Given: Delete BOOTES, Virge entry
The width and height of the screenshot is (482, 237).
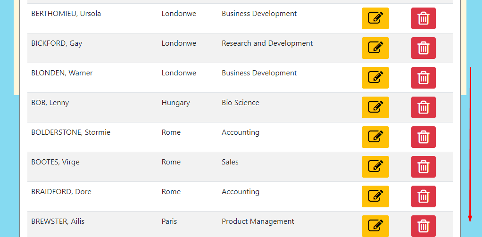Looking at the screenshot, I should pyautogui.click(x=423, y=167).
